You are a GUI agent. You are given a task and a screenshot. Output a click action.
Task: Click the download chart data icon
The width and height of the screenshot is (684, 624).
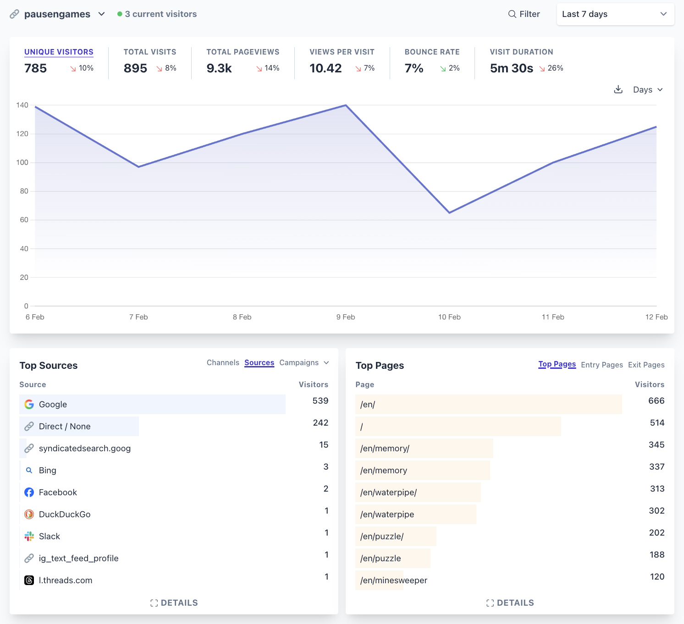[618, 89]
